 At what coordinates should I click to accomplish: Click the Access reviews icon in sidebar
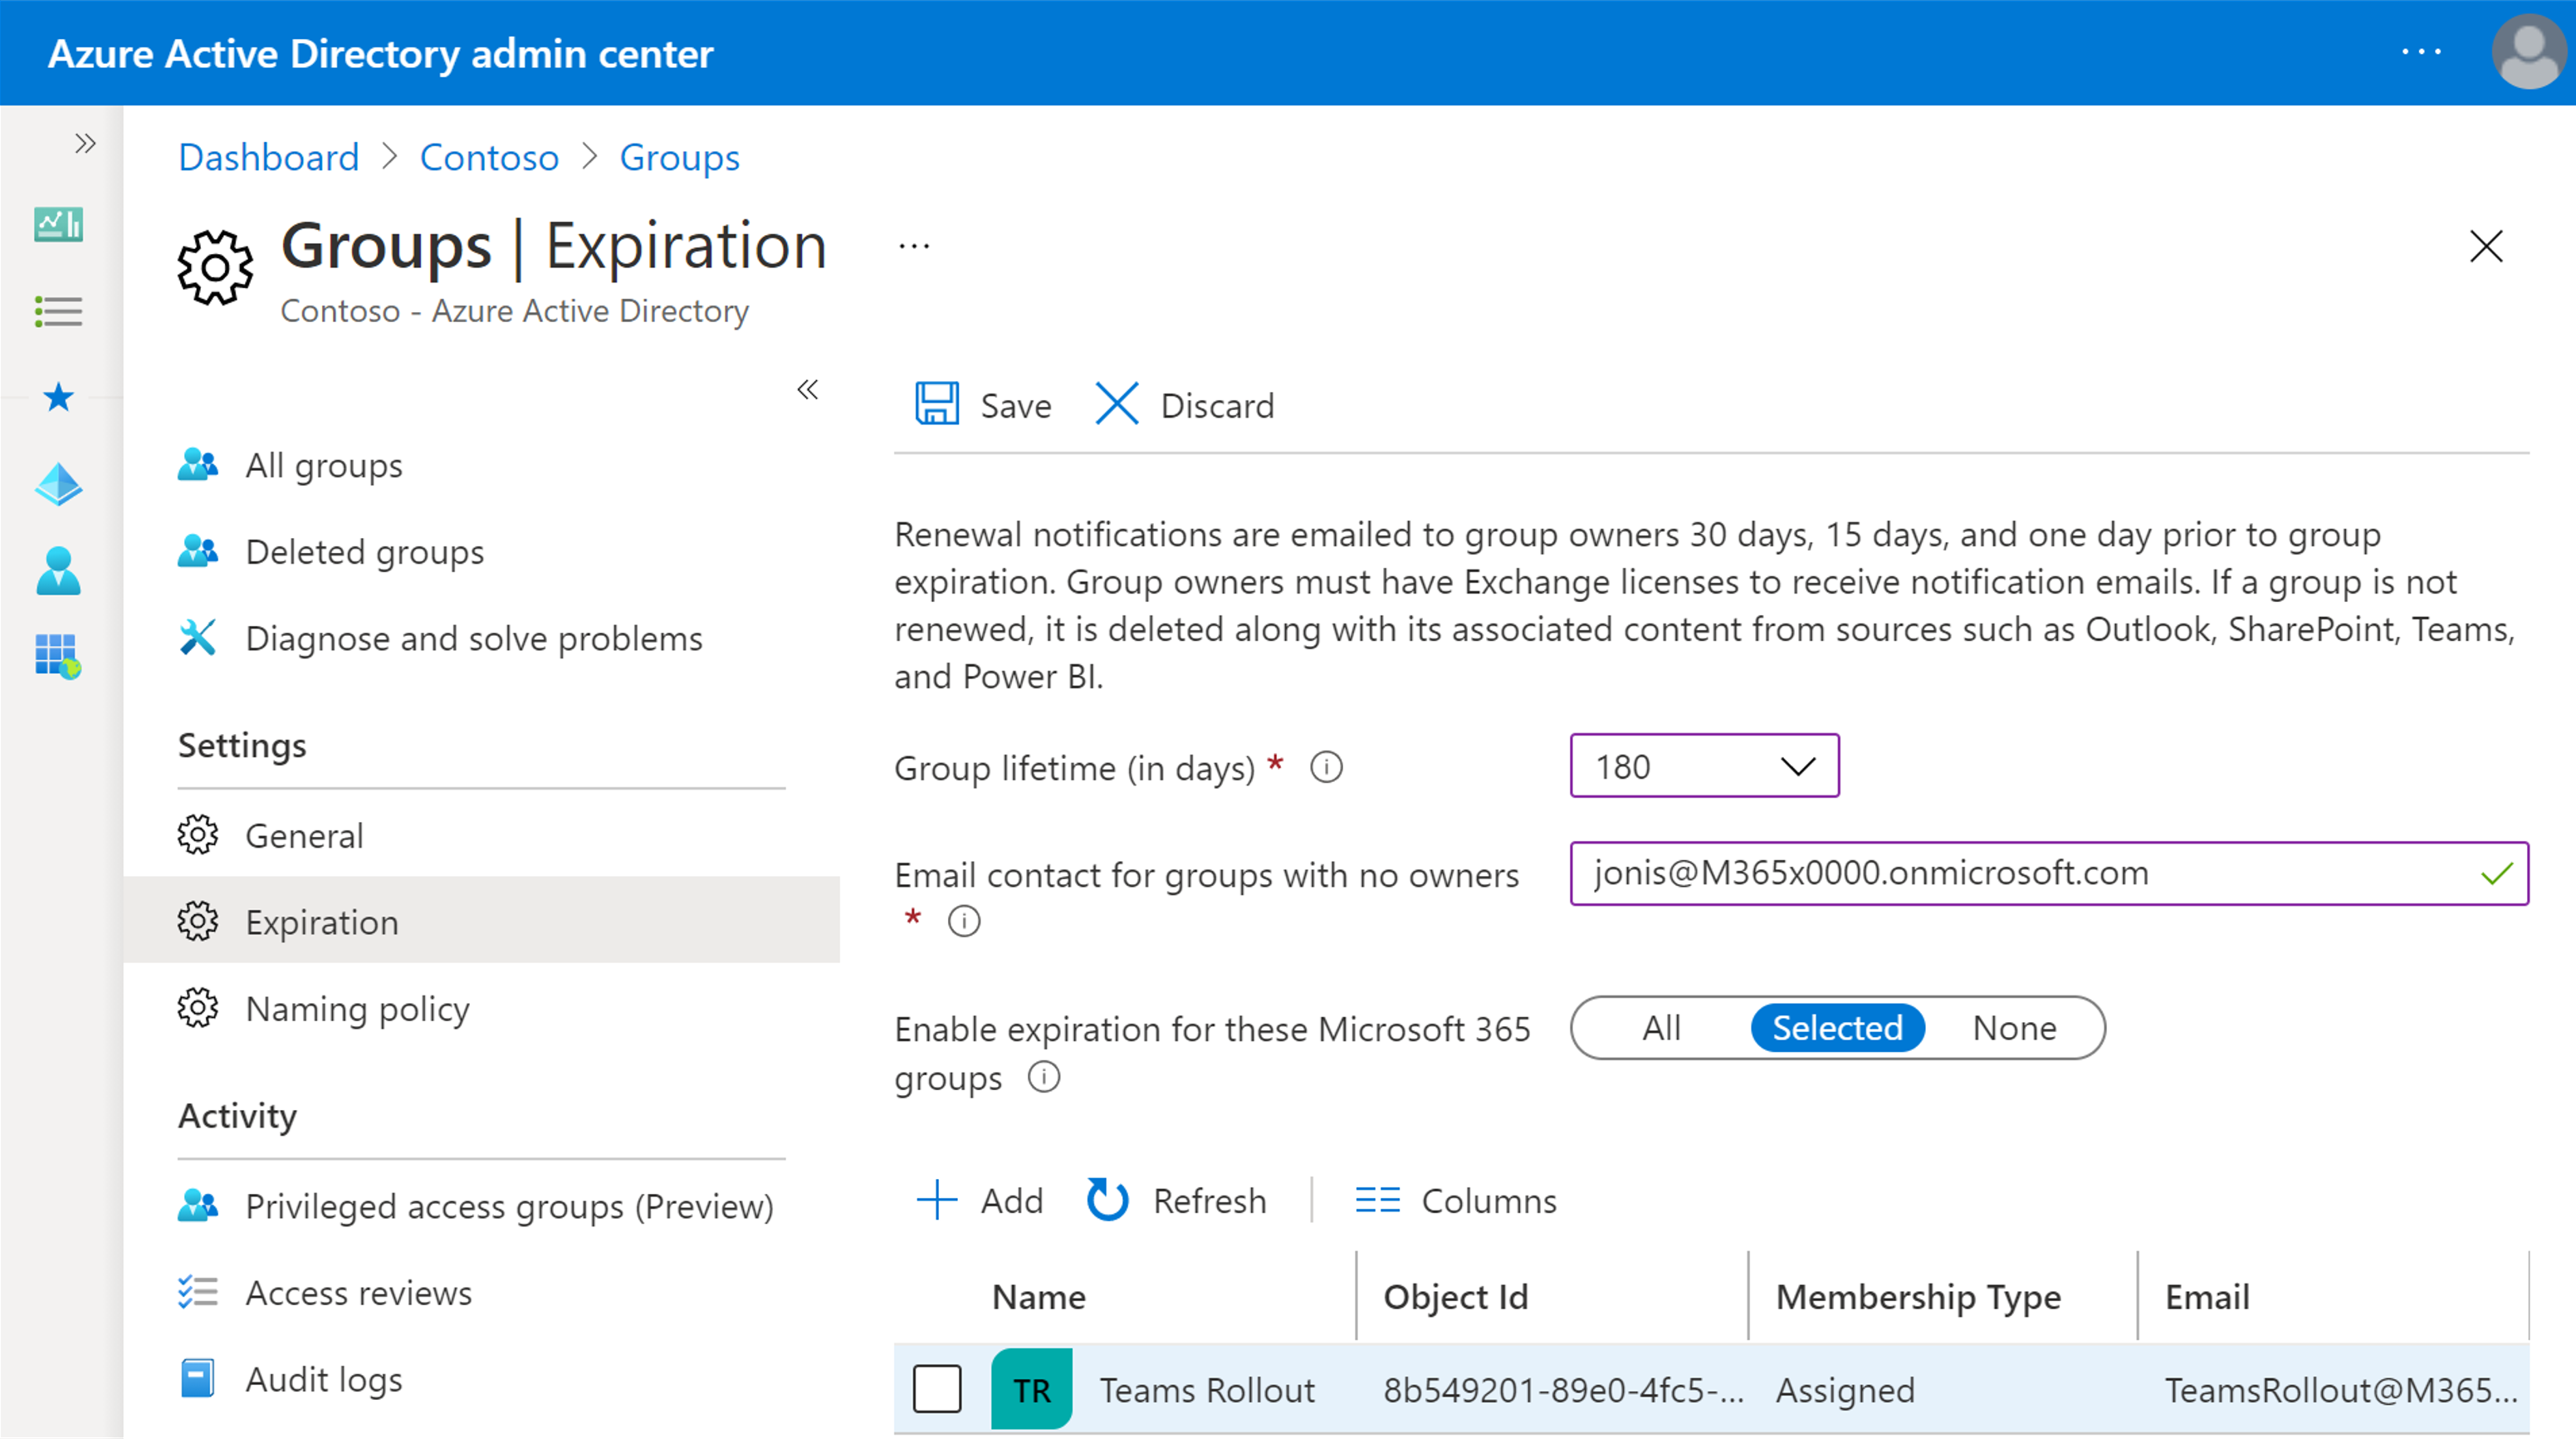[194, 1290]
